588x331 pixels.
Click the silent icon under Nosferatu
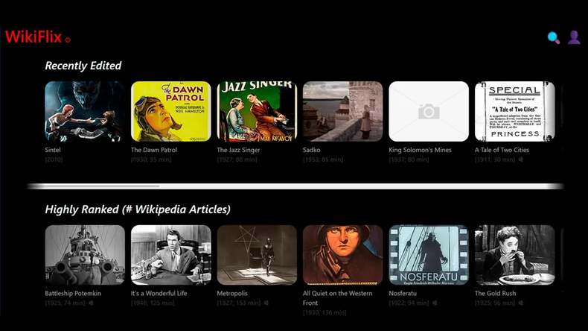[x=435, y=303]
